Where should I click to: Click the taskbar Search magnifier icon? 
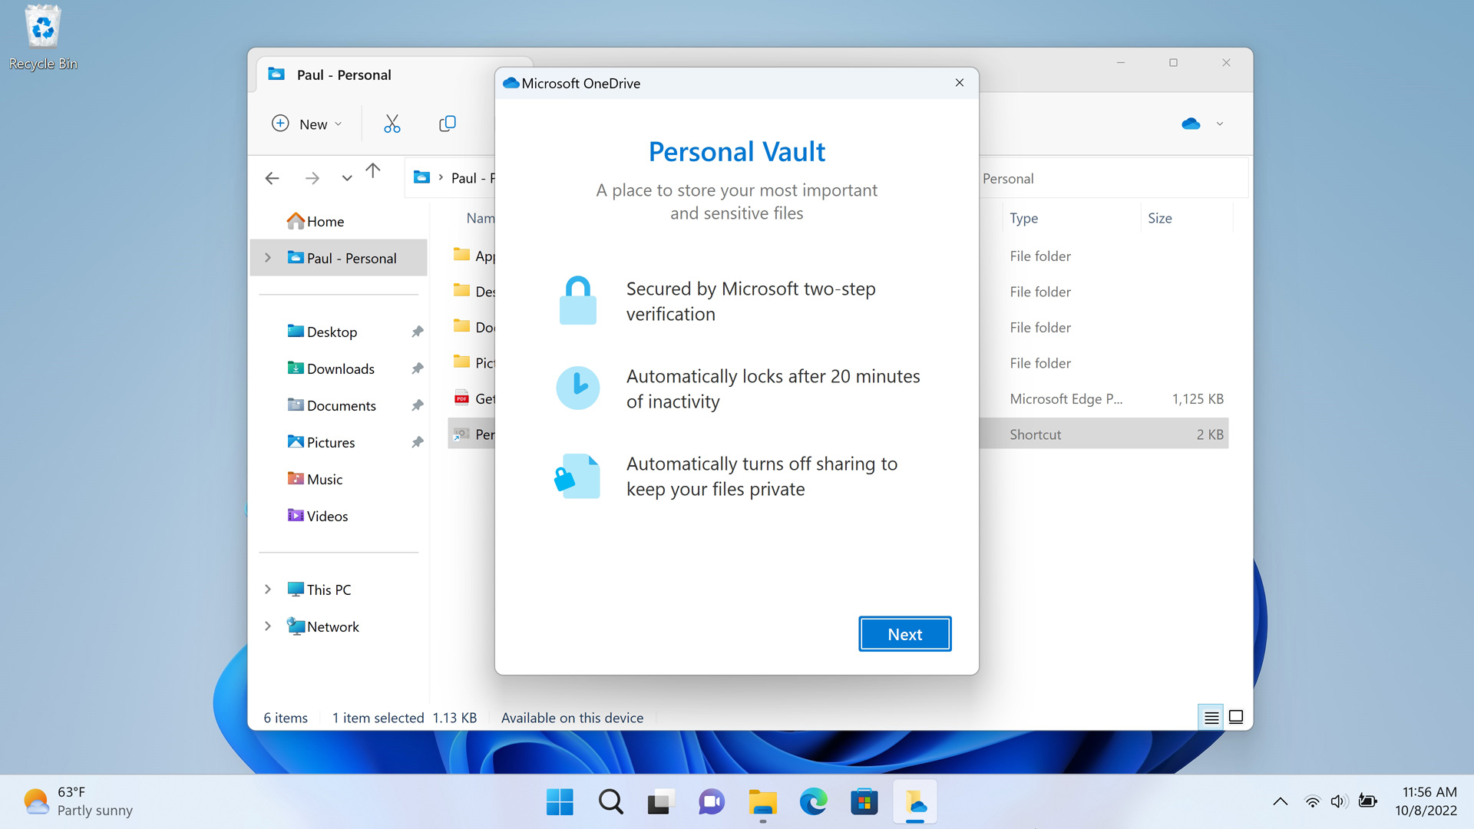610,802
